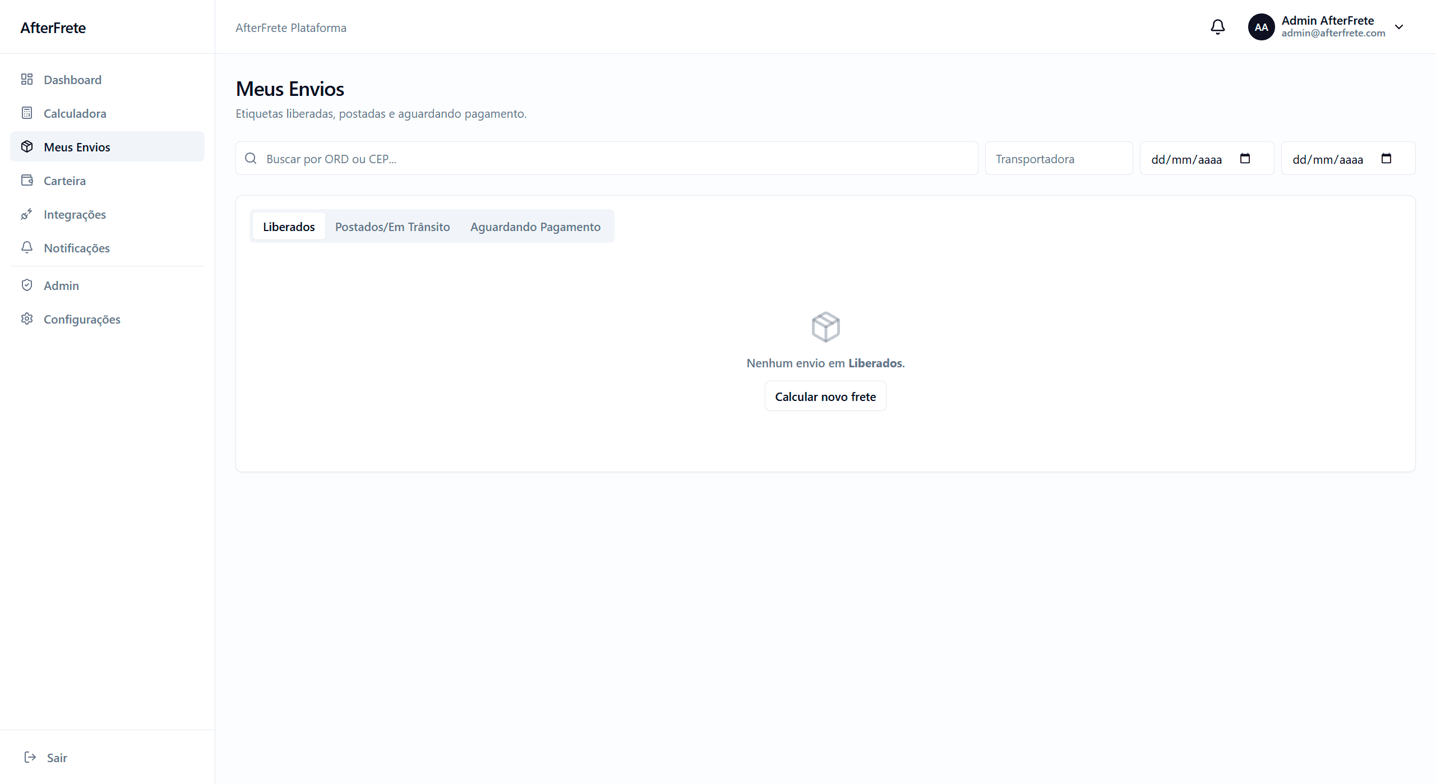Viewport: 1436px width, 784px height.
Task: Focus the Buscar por ORD ou CEP field
Action: [x=607, y=159]
